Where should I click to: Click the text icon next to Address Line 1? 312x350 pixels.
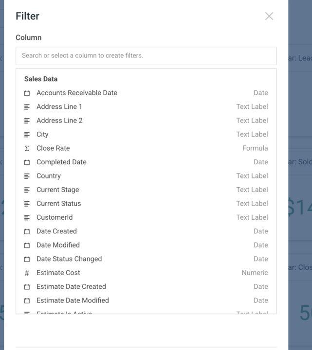(x=27, y=107)
